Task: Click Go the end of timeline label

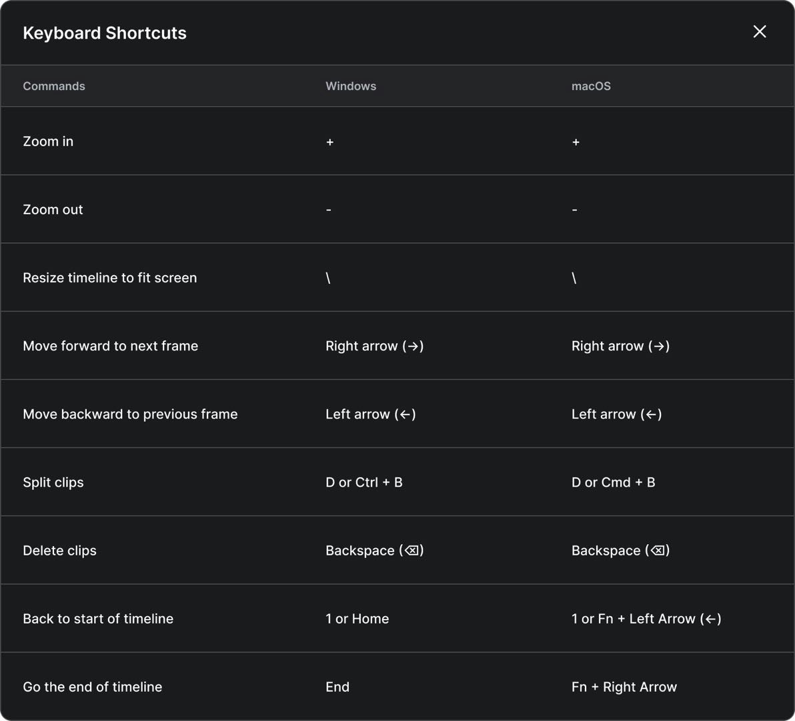Action: click(93, 687)
